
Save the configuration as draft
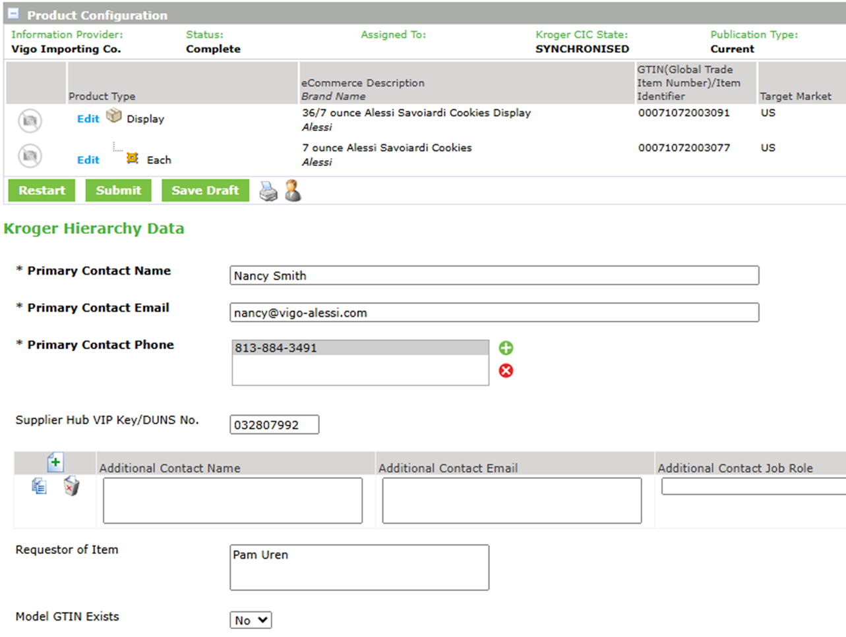(x=206, y=190)
